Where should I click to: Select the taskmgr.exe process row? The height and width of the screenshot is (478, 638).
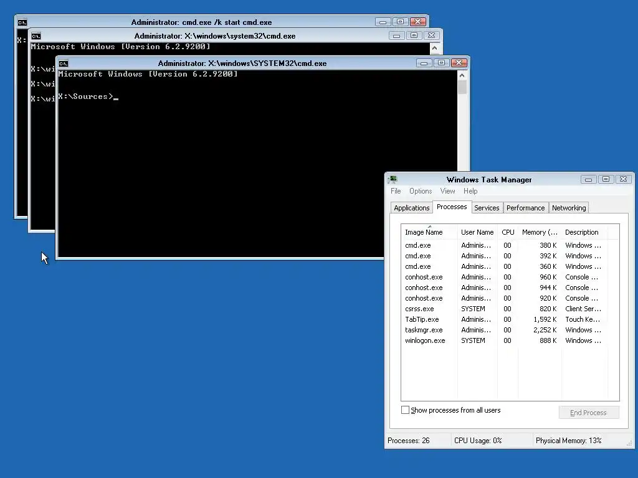(505, 330)
